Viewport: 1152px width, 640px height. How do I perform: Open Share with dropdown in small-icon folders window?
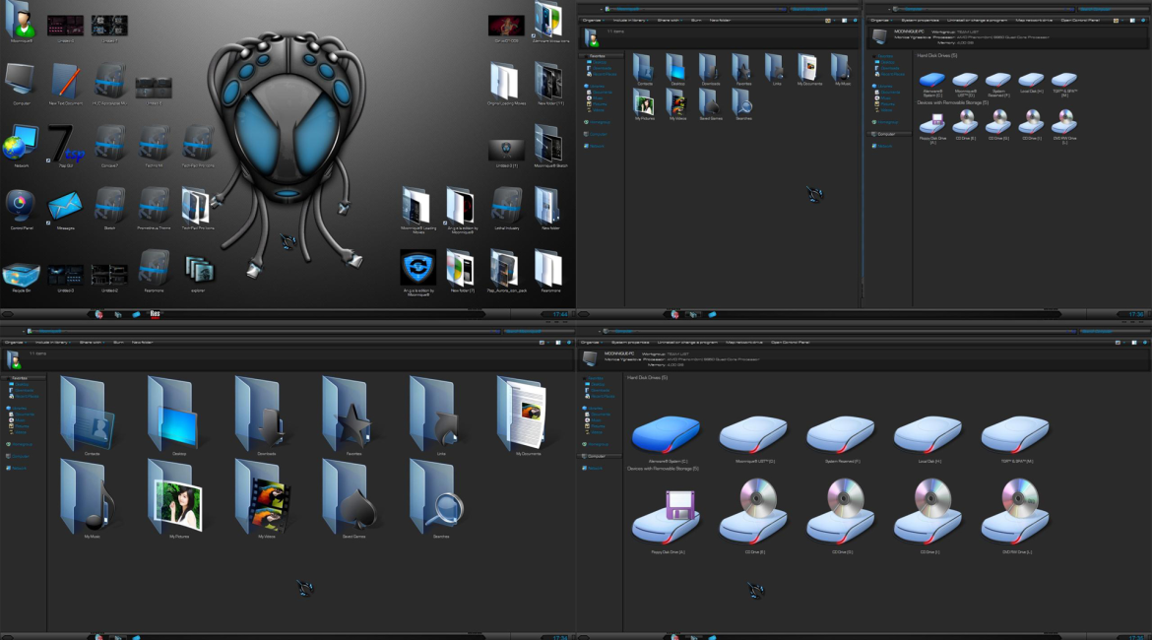click(671, 20)
